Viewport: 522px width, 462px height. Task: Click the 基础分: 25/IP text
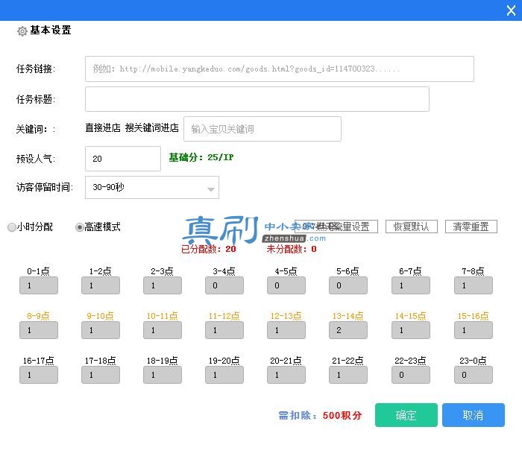click(x=201, y=157)
